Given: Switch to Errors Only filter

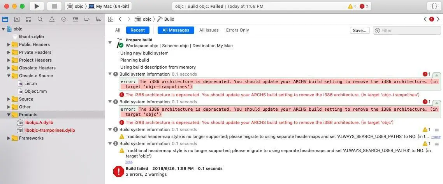Looking at the screenshot, I should tap(237, 30).
